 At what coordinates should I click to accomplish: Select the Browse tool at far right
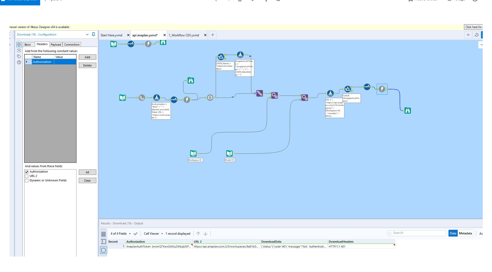(408, 110)
